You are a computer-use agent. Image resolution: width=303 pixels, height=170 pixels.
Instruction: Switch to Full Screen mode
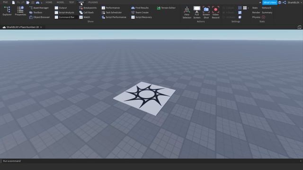pyautogui.click(x=197, y=12)
